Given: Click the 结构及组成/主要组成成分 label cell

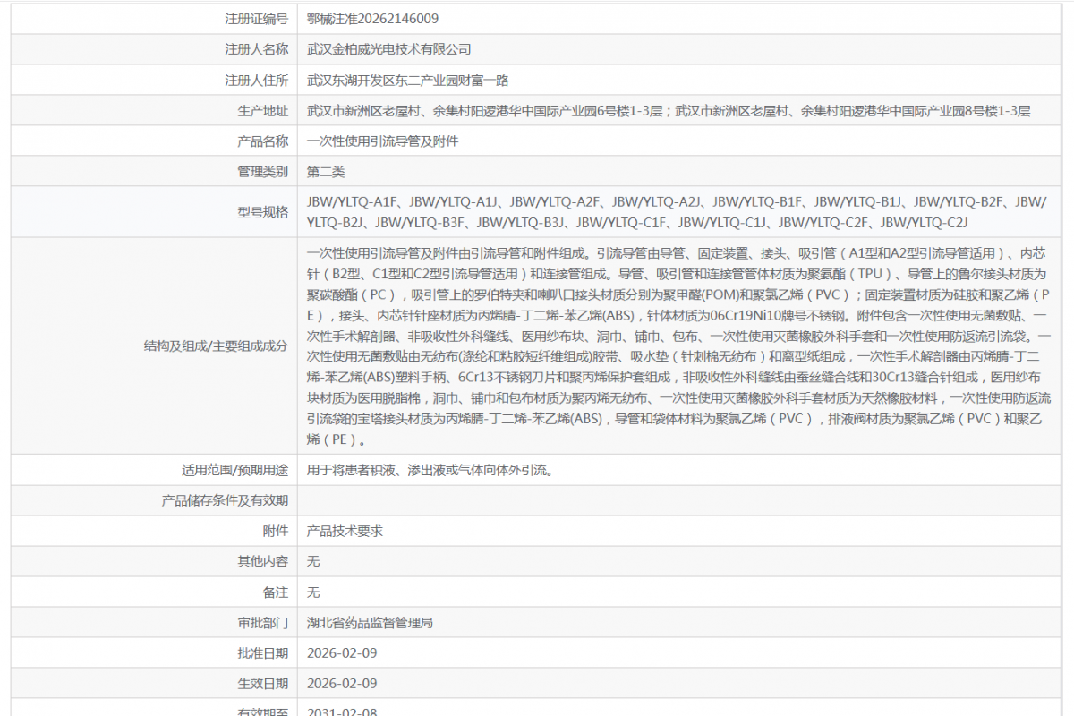Looking at the screenshot, I should click(x=154, y=346).
